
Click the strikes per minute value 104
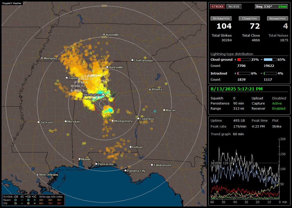pos(224,26)
